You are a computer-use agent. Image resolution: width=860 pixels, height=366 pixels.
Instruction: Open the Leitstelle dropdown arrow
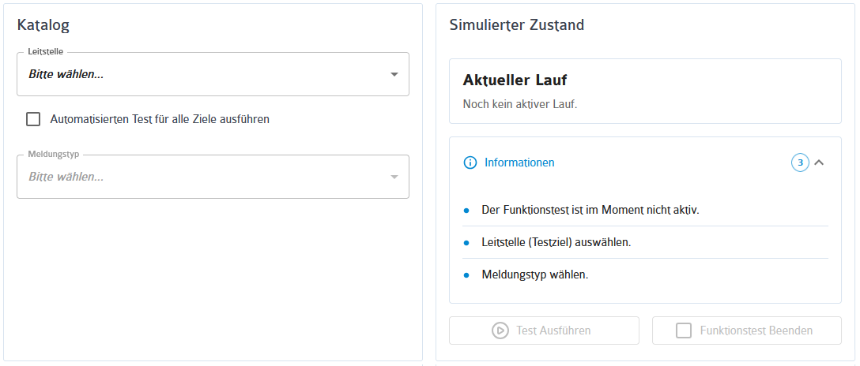[394, 74]
